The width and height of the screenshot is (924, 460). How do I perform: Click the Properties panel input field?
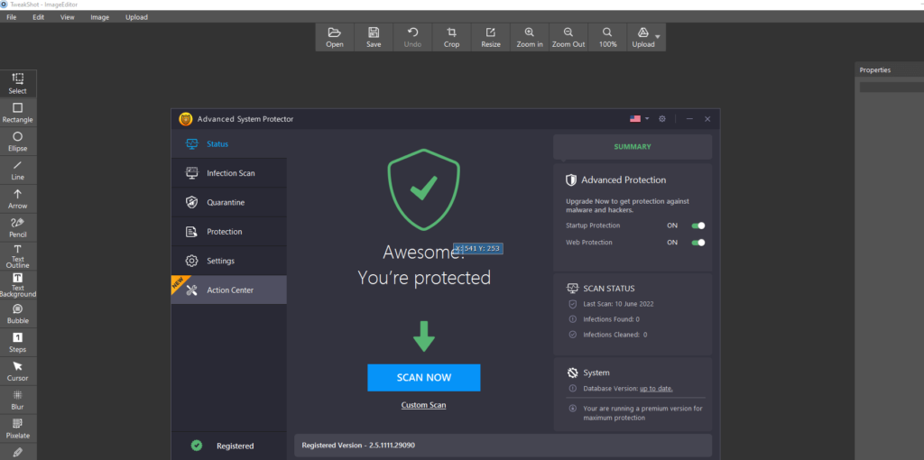click(892, 87)
